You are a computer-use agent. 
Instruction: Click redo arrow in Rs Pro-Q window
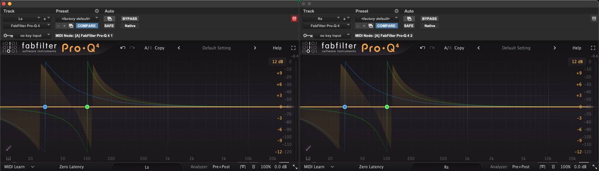[432, 48]
